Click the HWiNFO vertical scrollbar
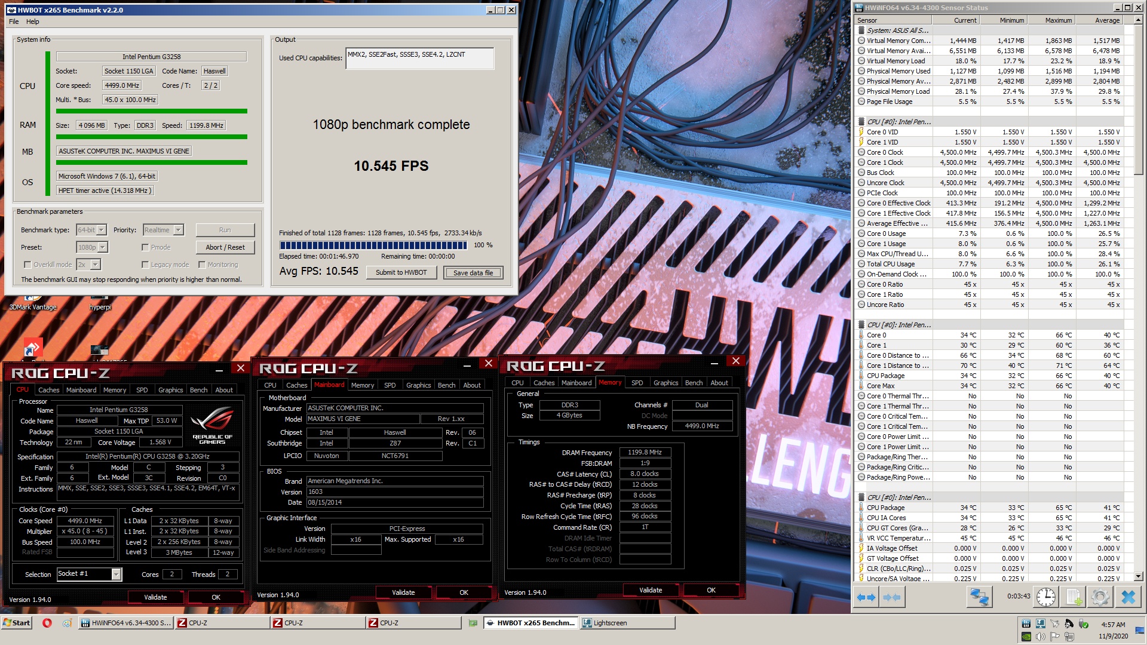The image size is (1147, 645). (x=1139, y=299)
